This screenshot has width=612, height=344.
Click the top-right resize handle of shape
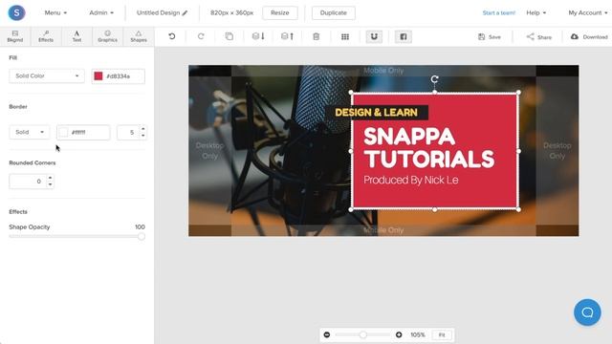tap(518, 93)
